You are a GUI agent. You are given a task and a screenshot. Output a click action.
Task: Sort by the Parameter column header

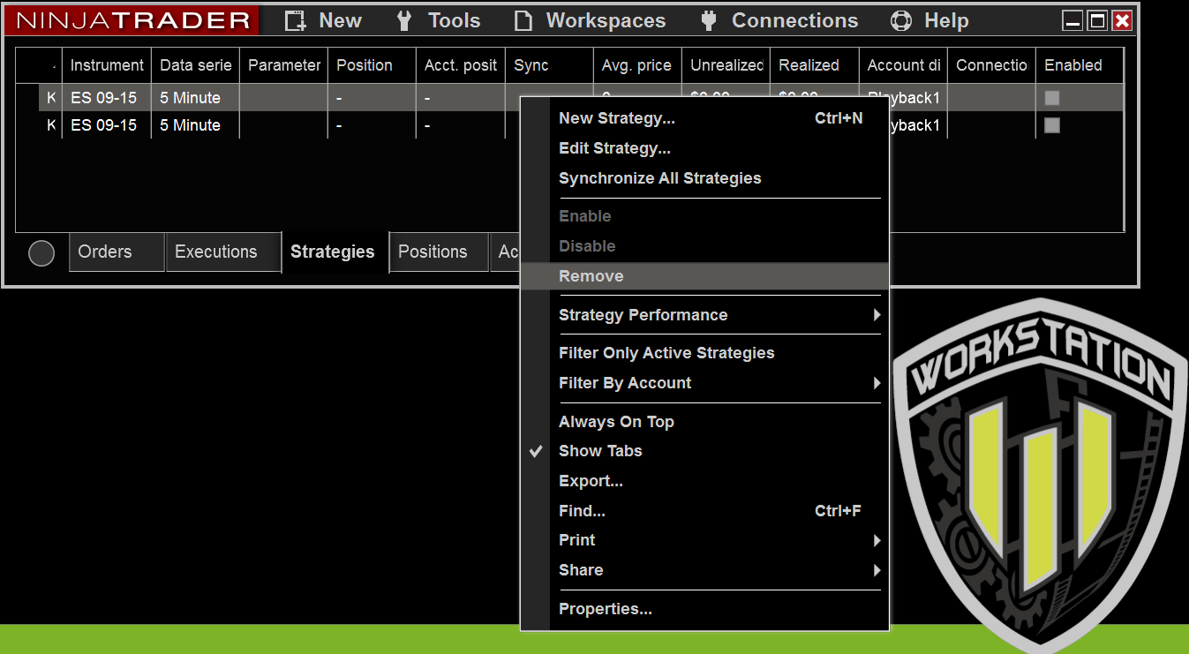coord(284,65)
